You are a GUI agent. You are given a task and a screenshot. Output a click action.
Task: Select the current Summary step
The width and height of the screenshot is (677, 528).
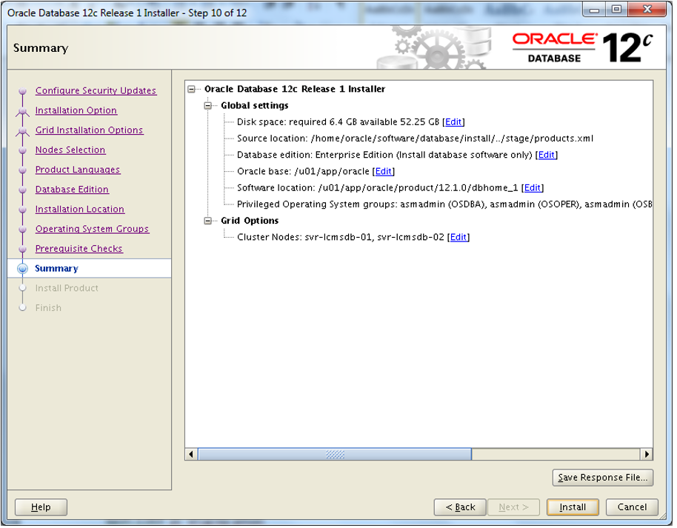coord(56,269)
